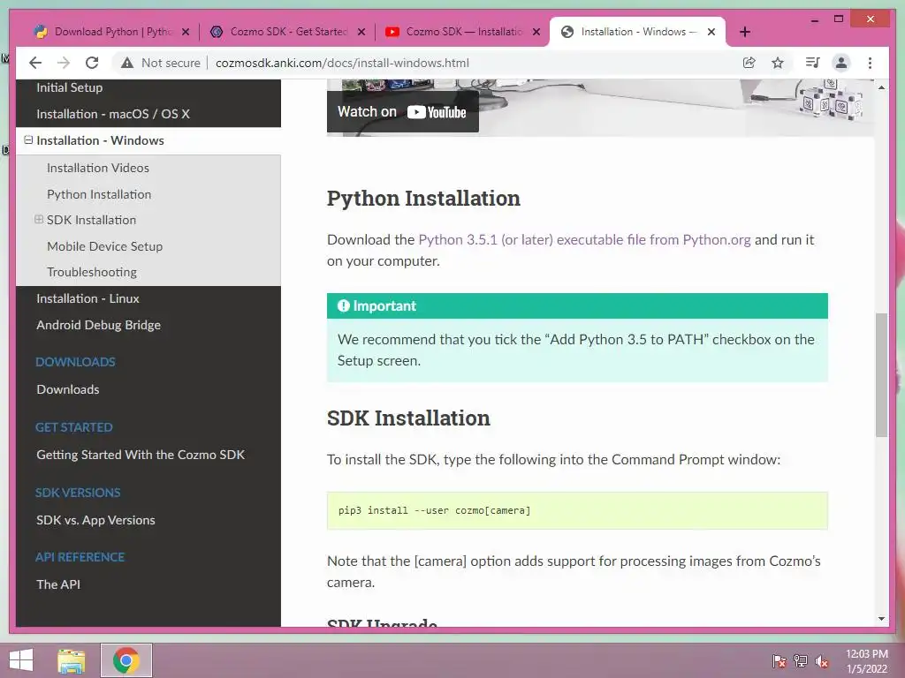Open the taskbar clock and date
Screen dimensions: 905x678
[867, 661]
